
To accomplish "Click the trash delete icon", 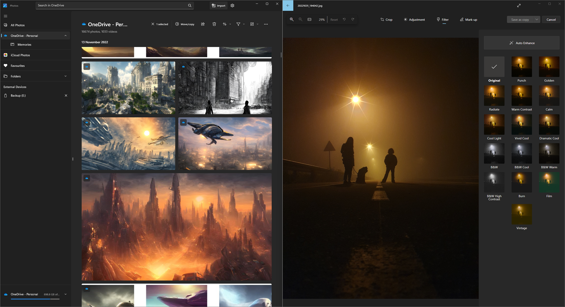I will 214,24.
